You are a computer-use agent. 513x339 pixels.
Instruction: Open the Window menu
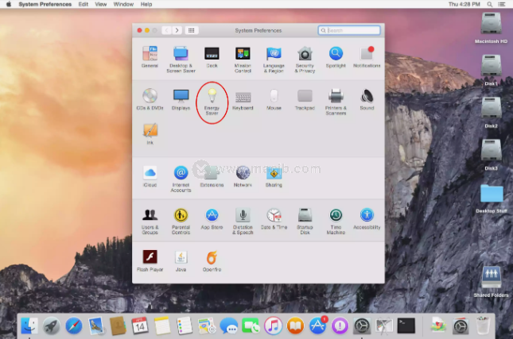click(123, 4)
